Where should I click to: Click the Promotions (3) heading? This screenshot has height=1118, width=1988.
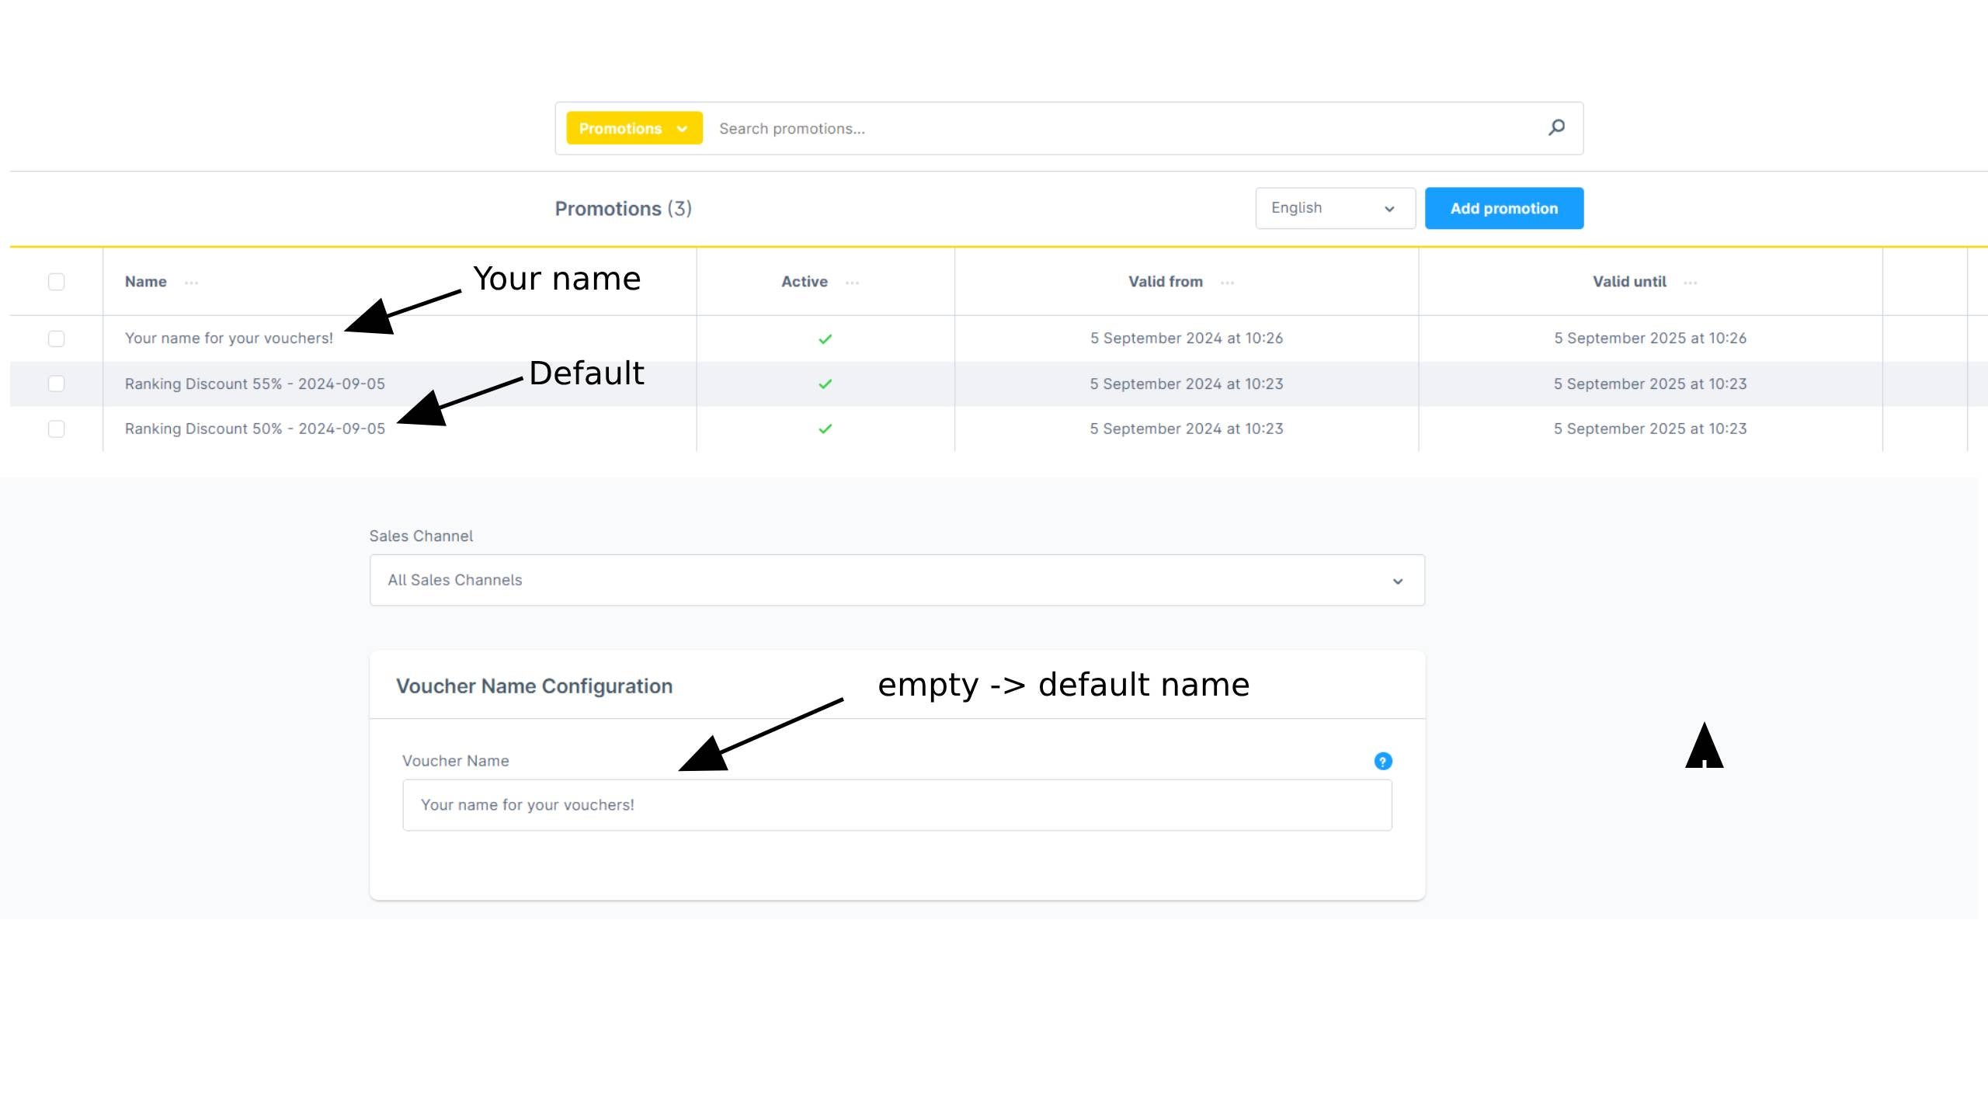point(623,209)
